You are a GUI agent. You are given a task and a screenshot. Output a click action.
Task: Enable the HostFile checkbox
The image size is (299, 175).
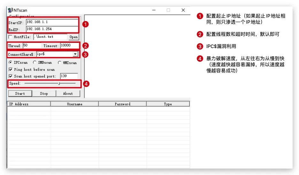(x=11, y=37)
